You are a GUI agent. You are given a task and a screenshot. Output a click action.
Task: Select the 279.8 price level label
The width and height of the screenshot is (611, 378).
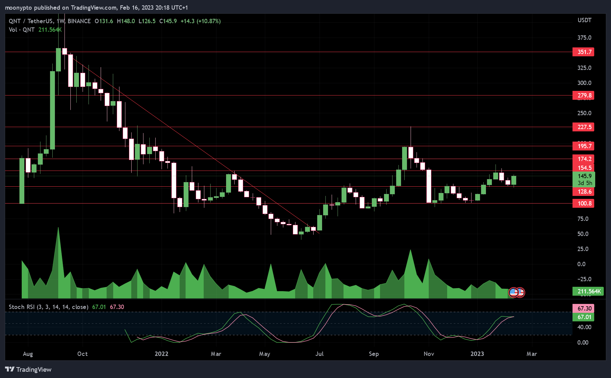tap(583, 95)
